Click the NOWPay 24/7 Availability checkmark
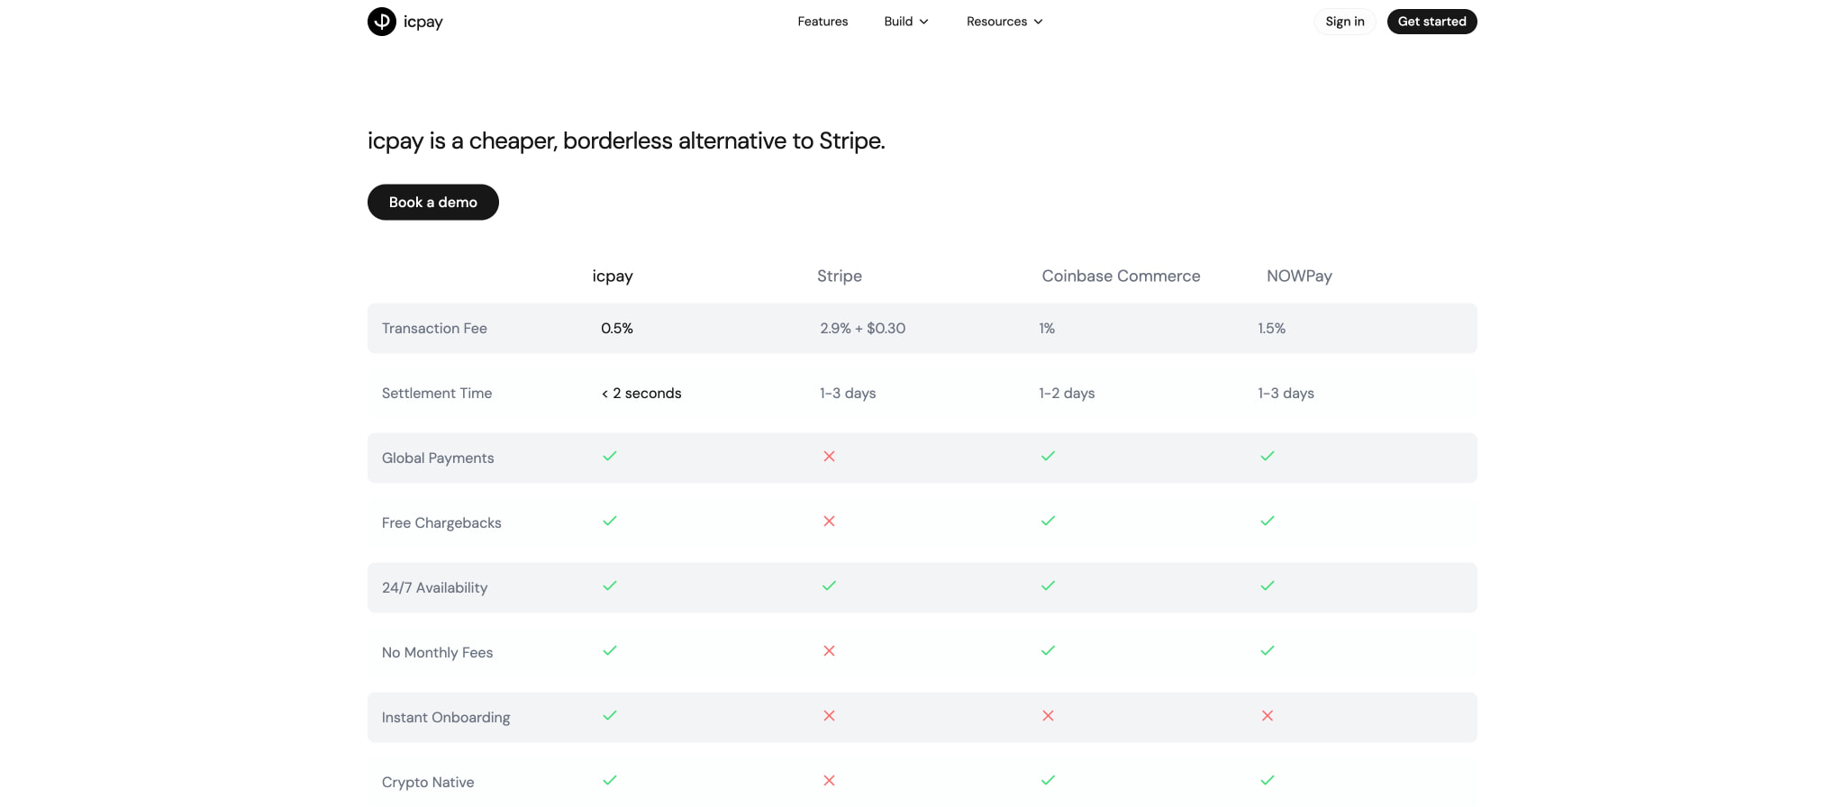Viewport: 1845px width, 807px height. pyautogui.click(x=1268, y=586)
